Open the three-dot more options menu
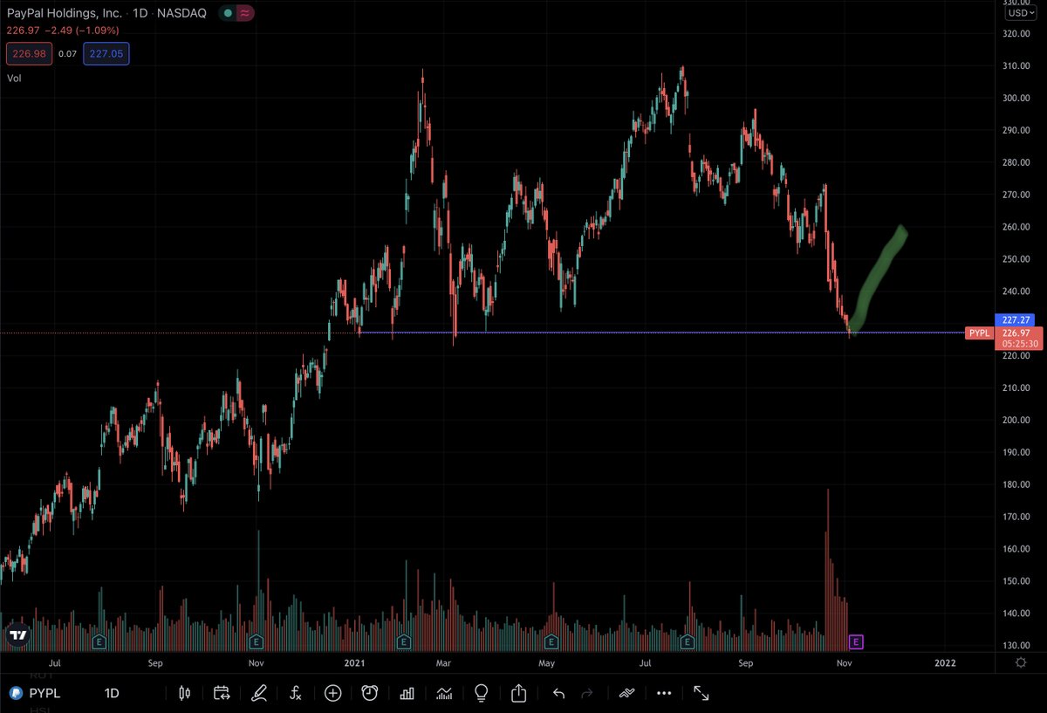The height and width of the screenshot is (713, 1047). (x=664, y=694)
